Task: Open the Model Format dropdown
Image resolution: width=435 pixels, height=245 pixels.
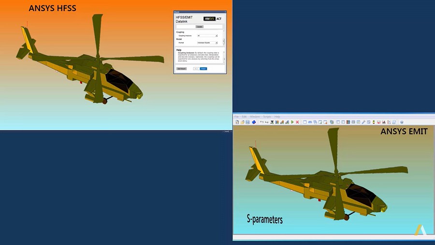Action: 207,43
